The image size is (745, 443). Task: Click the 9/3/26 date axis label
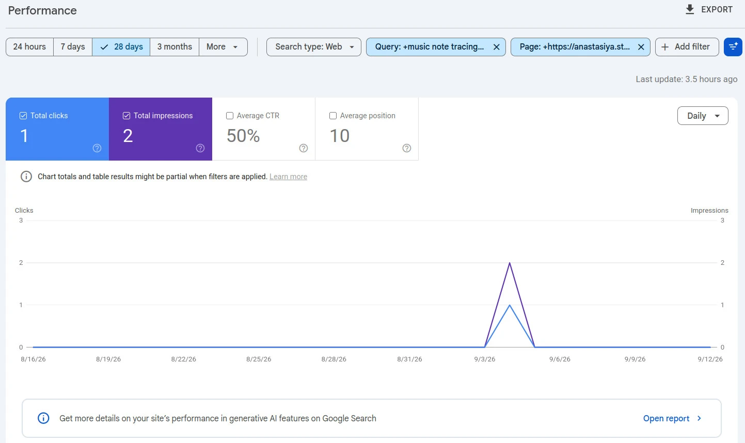pyautogui.click(x=485, y=359)
